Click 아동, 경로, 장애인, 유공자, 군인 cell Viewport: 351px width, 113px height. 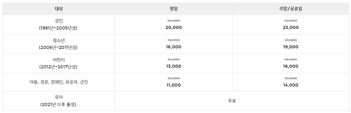pos(59,82)
